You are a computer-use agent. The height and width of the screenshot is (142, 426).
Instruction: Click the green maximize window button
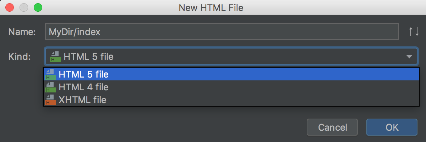37,7
